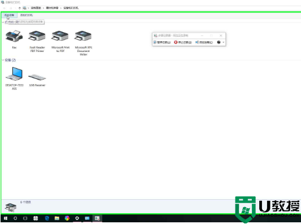This screenshot has height=224, width=301.
Task: Click the Add Comment button in recorder
Action: coord(204,42)
